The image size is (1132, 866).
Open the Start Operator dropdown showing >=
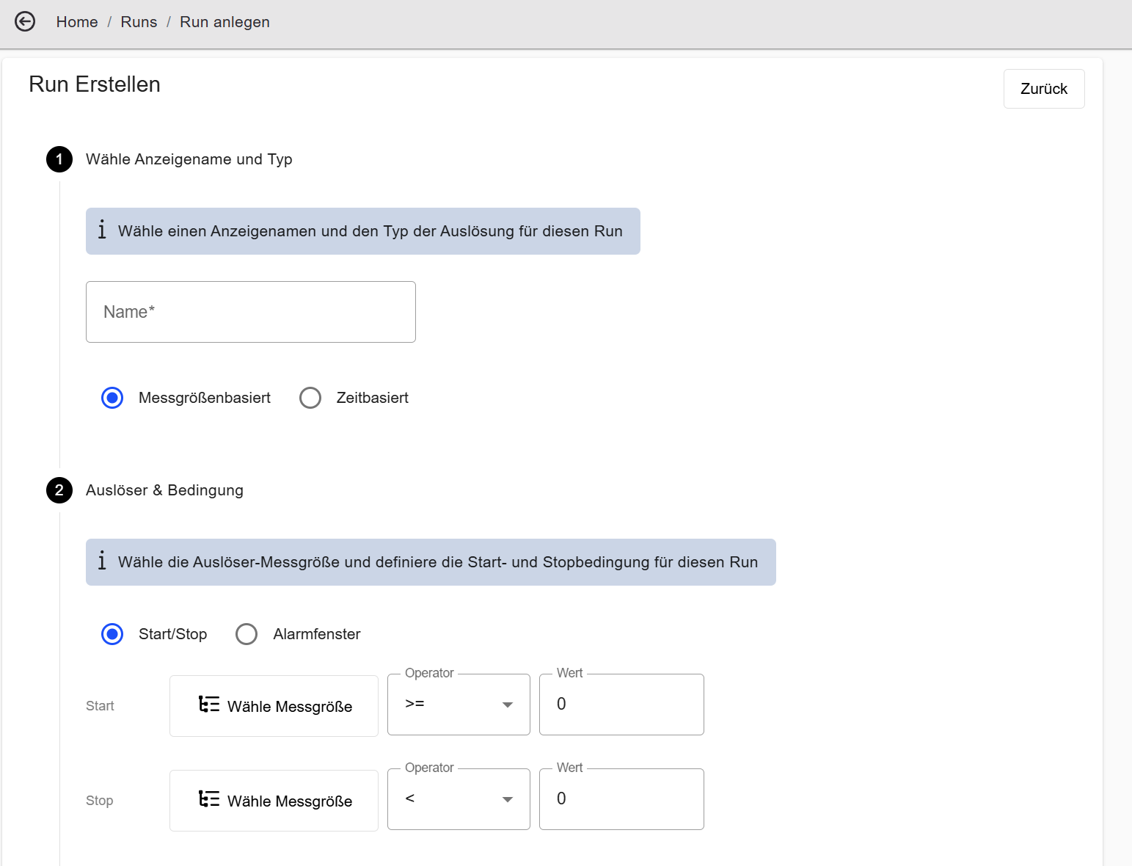(x=459, y=705)
